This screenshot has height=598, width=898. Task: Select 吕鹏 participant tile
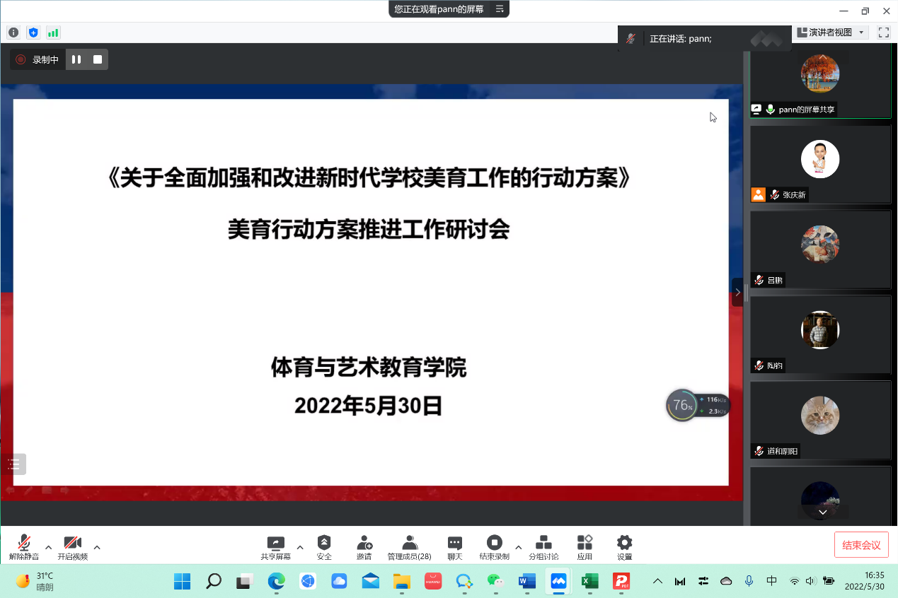coord(820,250)
